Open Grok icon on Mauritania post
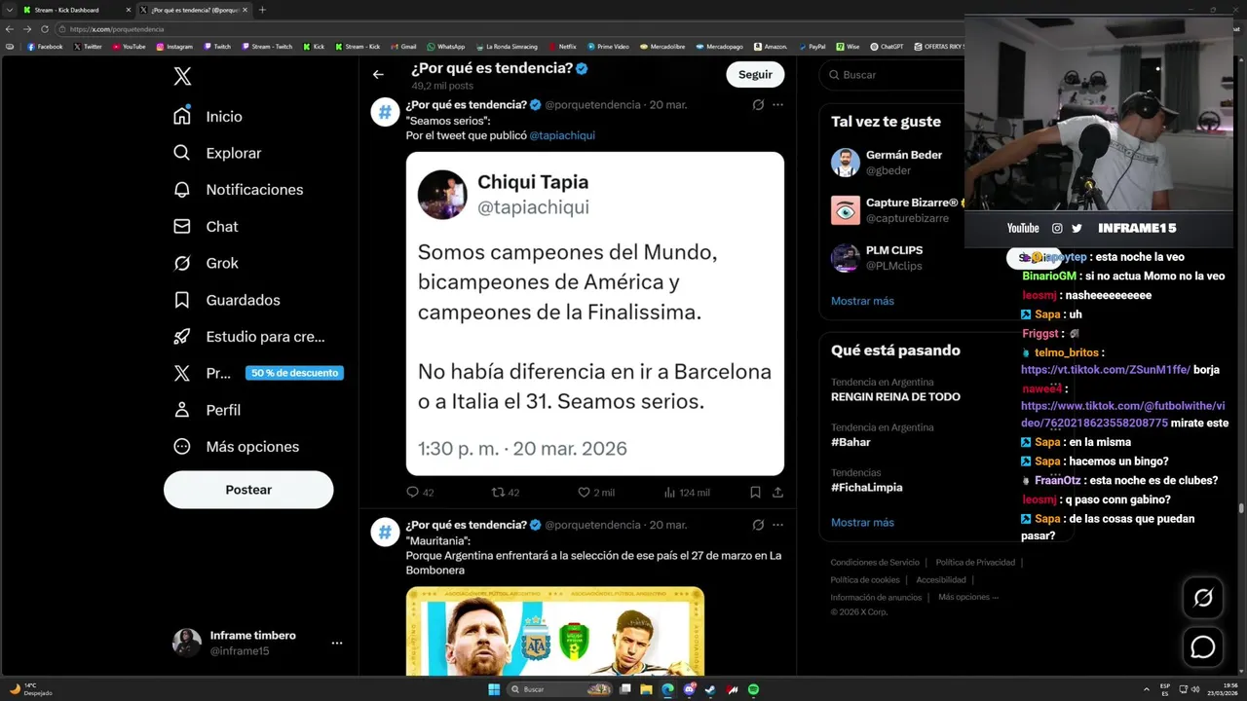 tap(758, 525)
